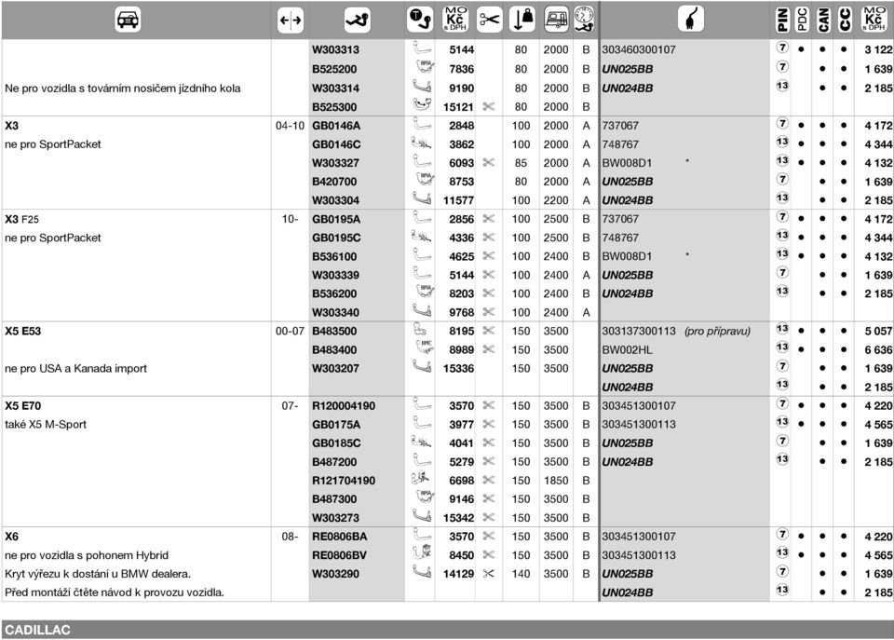
Task: Click the towbar type icon for W303207
Action: pos(422,367)
